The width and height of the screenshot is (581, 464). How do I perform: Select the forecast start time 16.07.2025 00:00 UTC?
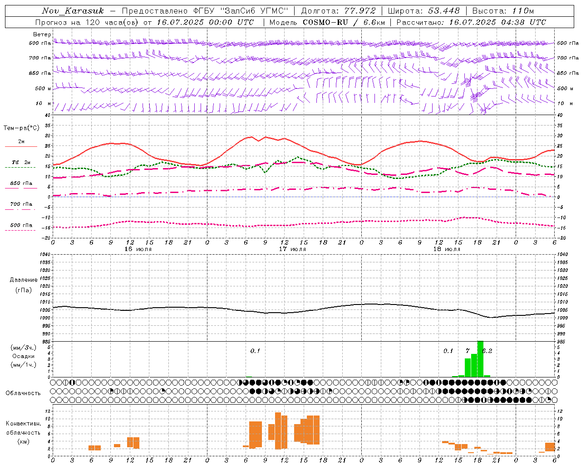[x=205, y=22]
